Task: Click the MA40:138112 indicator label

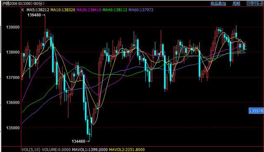Action: tap(115, 10)
